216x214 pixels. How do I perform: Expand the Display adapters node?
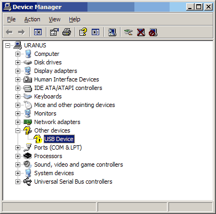[18, 71]
